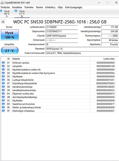Click the Pyöritysnopeus value (SSD)
The height and width of the screenshot is (161, 119).
click(x=110, y=36)
